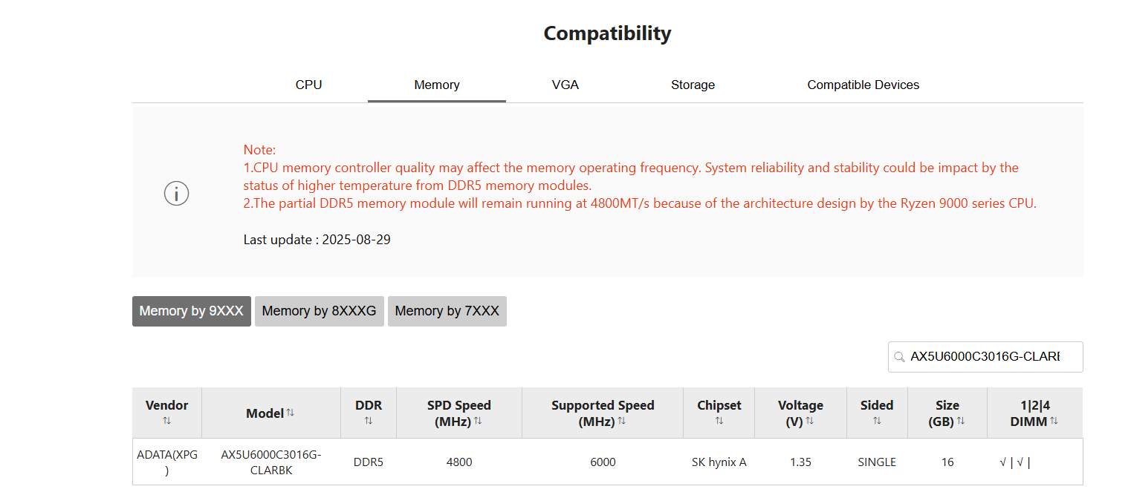Sort Supported Speed (MHz) column arrows
This screenshot has width=1131, height=495.
click(621, 421)
